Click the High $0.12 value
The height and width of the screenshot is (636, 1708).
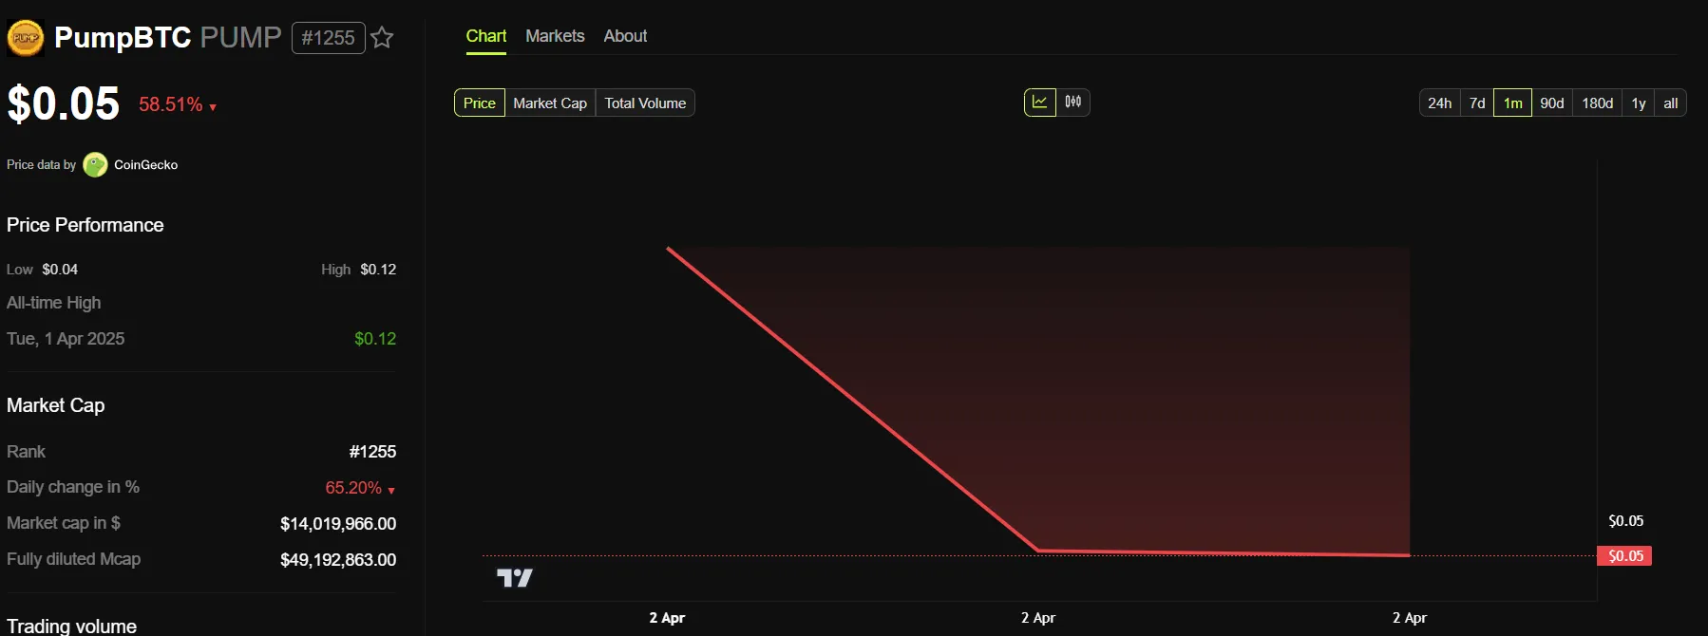(x=378, y=270)
